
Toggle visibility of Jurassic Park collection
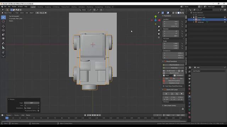point(225,17)
